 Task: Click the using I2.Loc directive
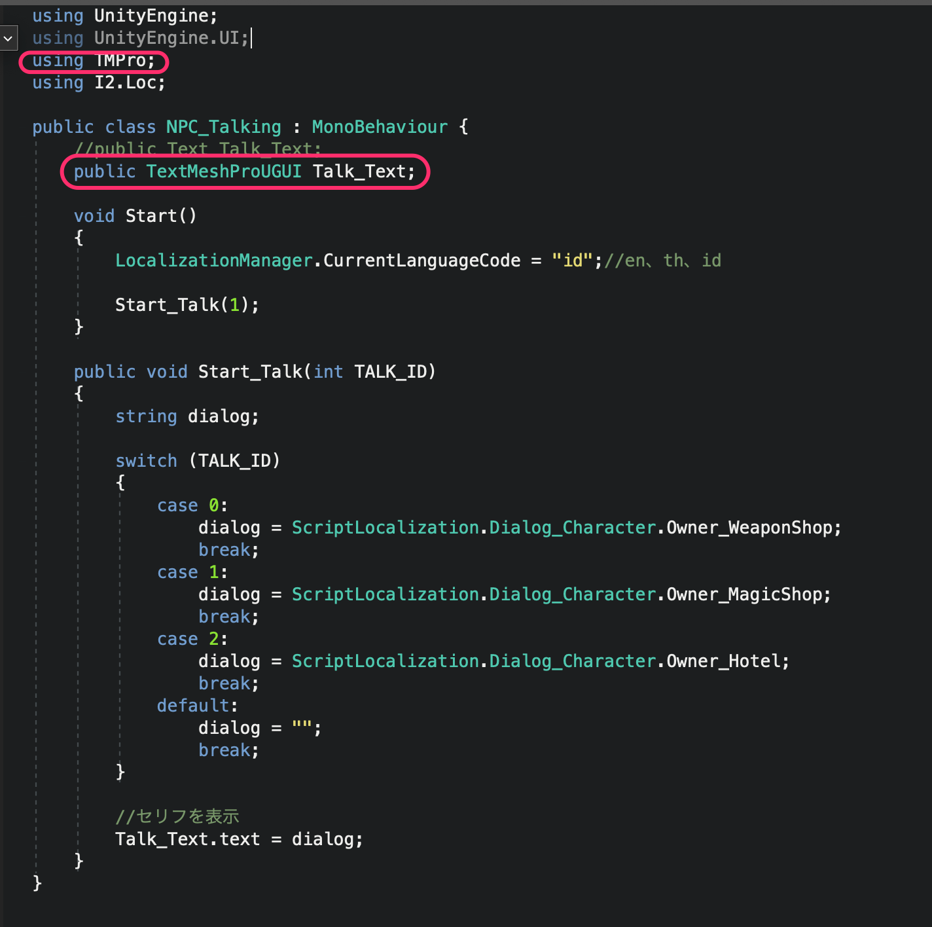pyautogui.click(x=98, y=83)
